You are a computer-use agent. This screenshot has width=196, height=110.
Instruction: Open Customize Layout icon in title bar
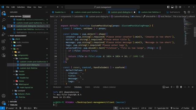pos(180,7)
